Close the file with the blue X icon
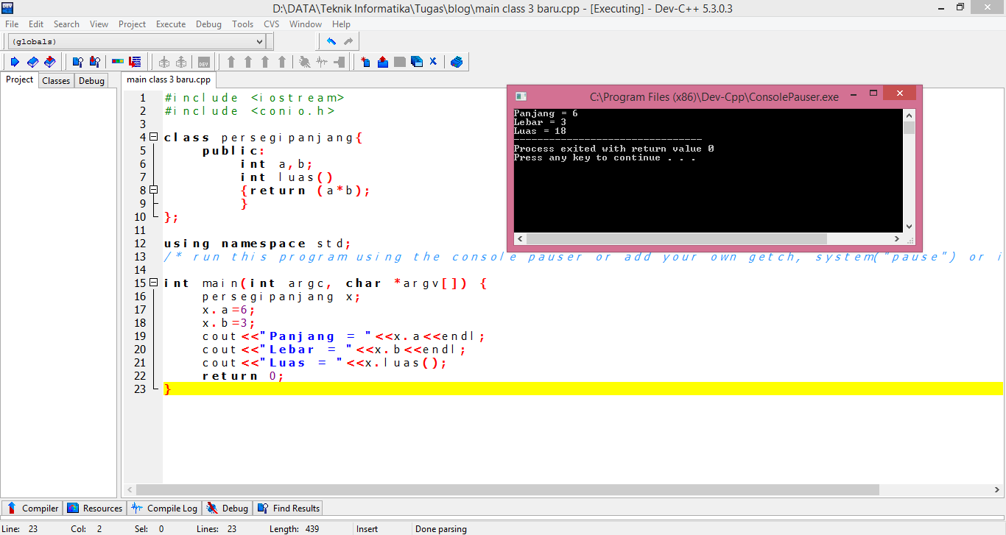Screen dimensions: 1006x535 pyautogui.click(x=433, y=62)
